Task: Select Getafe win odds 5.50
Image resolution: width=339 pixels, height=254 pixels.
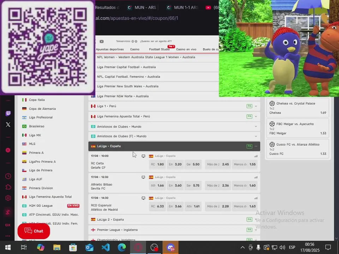Action: [x=193, y=164]
